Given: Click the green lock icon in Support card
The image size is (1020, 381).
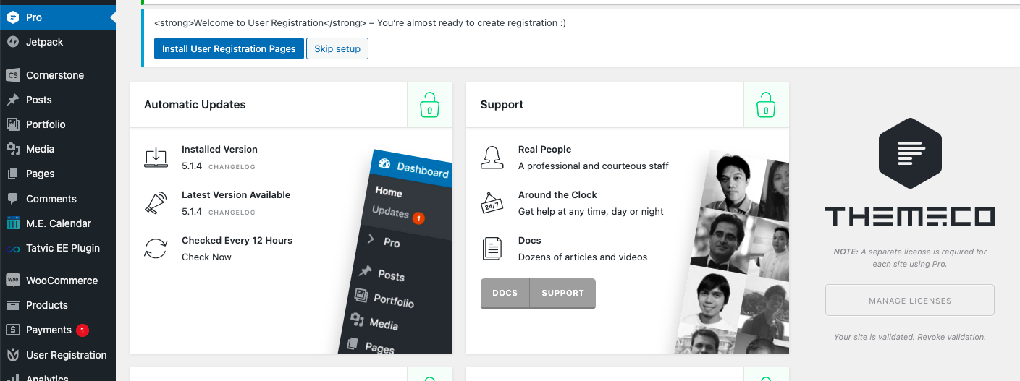Looking at the screenshot, I should click(766, 105).
